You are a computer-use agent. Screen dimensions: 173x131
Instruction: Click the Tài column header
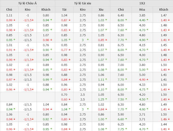(64, 10)
